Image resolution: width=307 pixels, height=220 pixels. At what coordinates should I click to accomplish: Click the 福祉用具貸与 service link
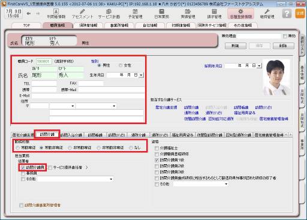[x=245, y=113]
